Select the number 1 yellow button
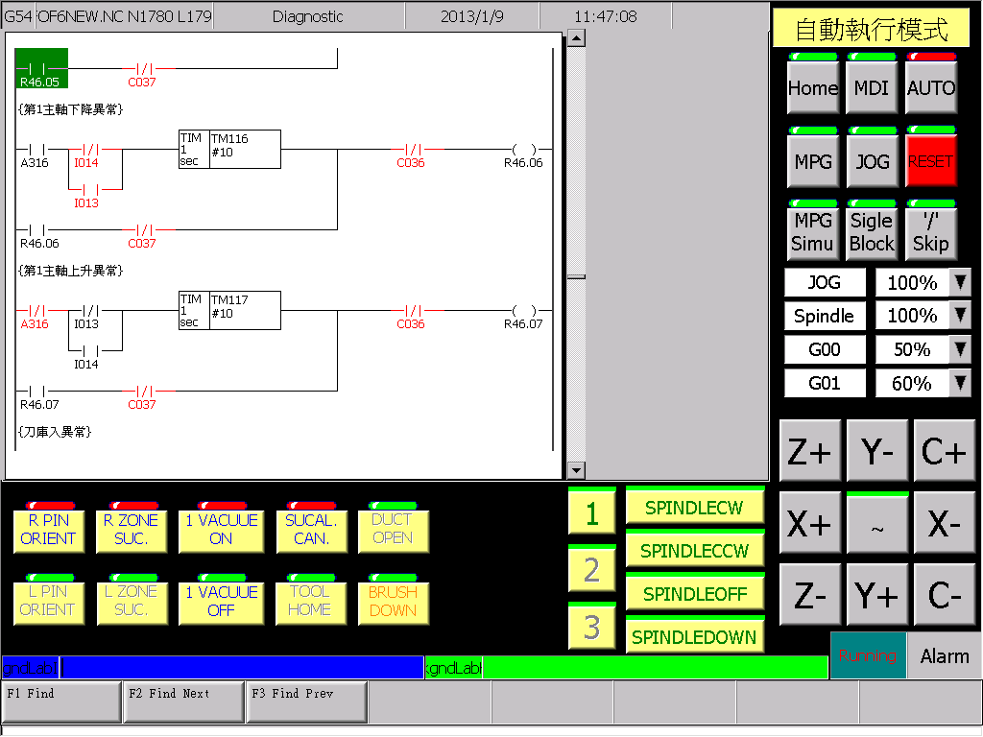Image resolution: width=983 pixels, height=737 pixels. [x=591, y=511]
